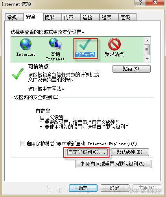The height and width of the screenshot is (197, 166).
Task: Click the dialog help question mark icon
Action: pyautogui.click(x=140, y=3)
